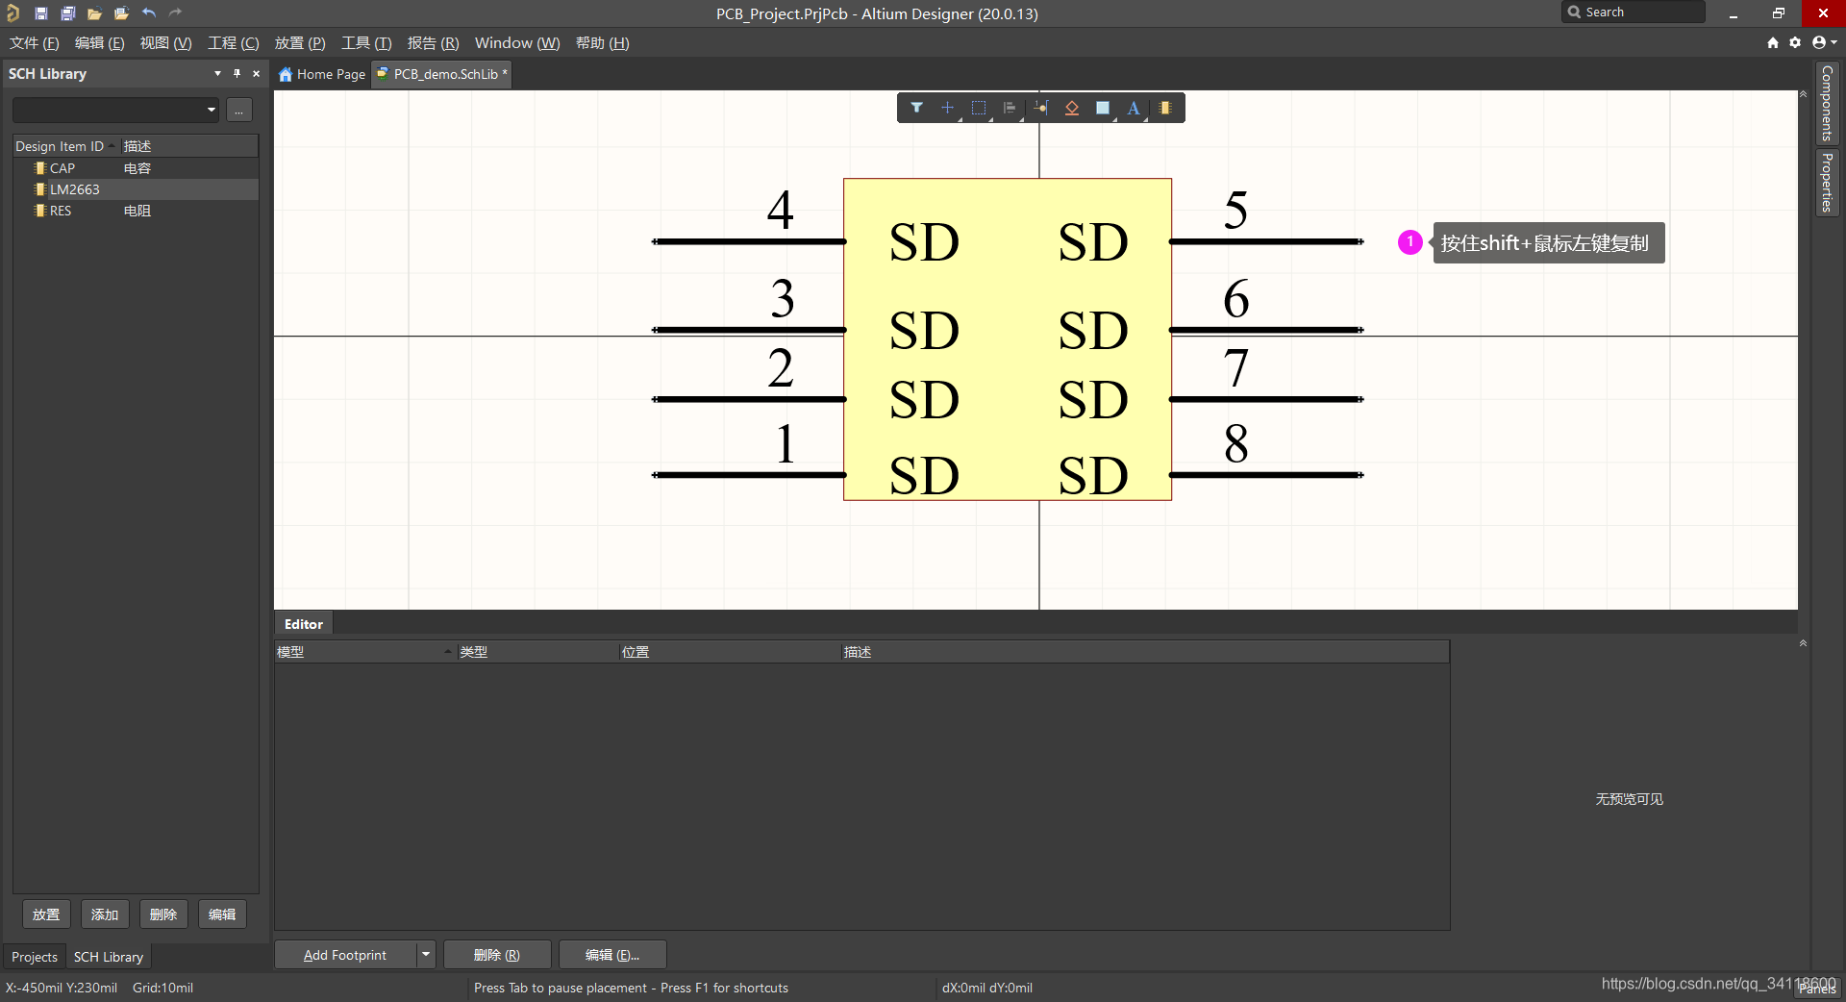The image size is (1846, 1002).
Task: Open the Properties side panel tab
Action: pos(1827,182)
